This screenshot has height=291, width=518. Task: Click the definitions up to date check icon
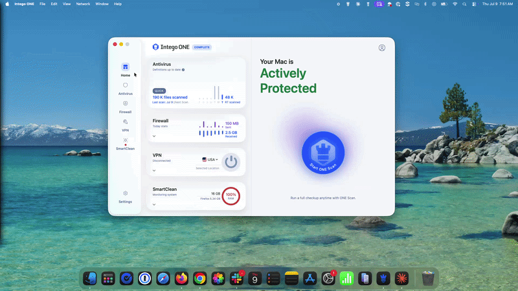[x=183, y=70]
